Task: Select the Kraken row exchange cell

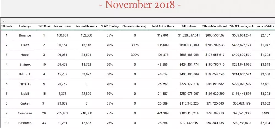Action: (x=25, y=103)
